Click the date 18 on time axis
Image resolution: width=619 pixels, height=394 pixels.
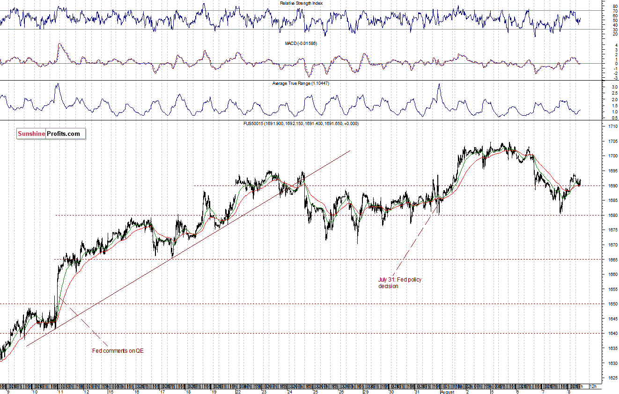click(x=188, y=391)
